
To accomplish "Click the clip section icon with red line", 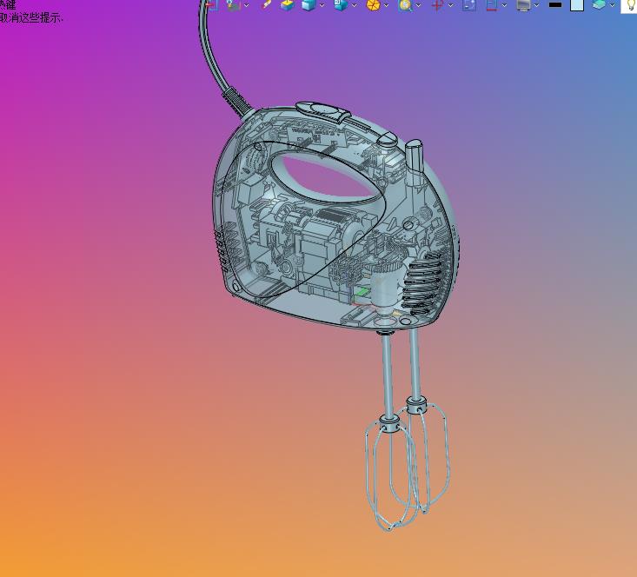I will pos(492,5).
